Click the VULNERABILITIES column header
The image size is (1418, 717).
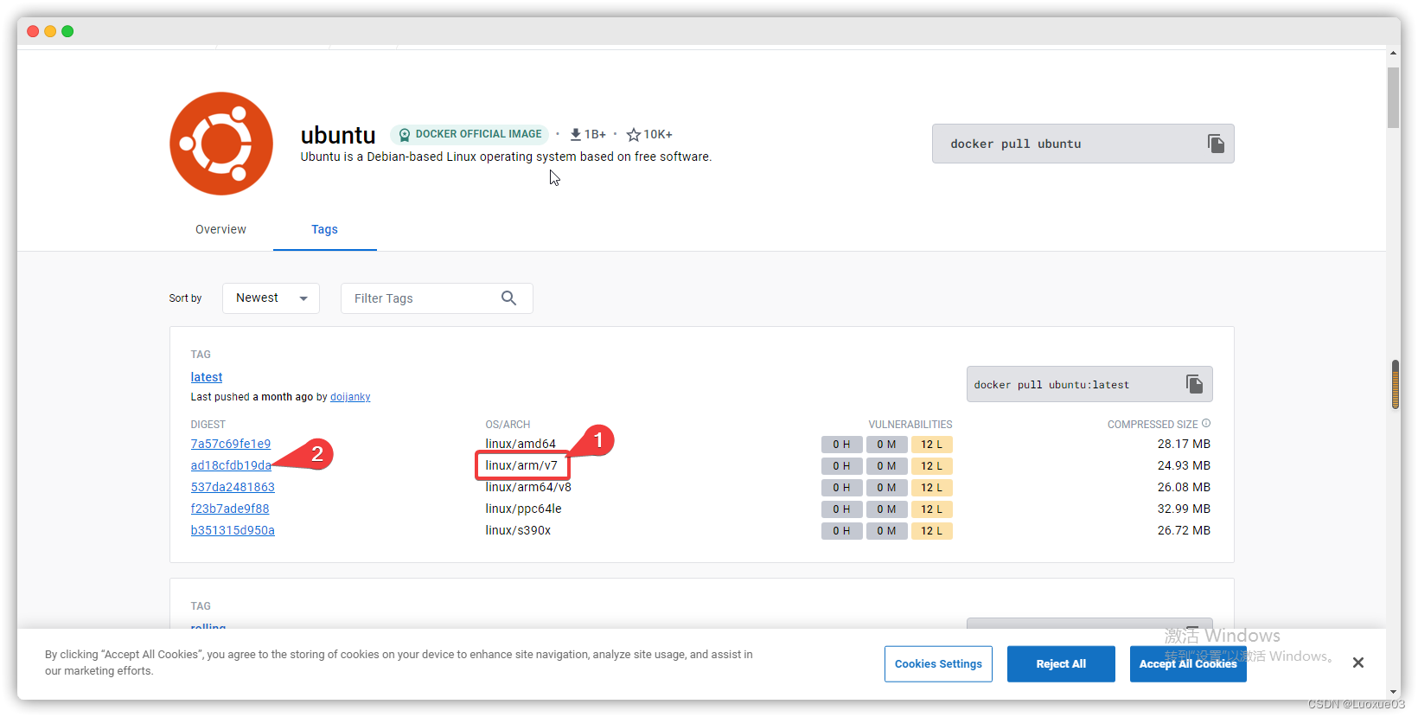910,425
